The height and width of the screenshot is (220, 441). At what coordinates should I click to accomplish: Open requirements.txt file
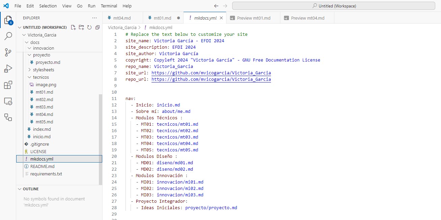coord(46,174)
